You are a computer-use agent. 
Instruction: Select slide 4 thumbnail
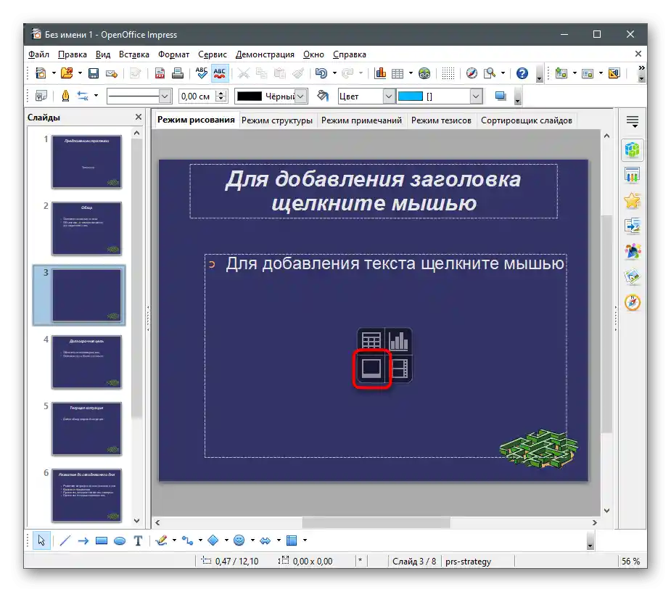pyautogui.click(x=87, y=362)
